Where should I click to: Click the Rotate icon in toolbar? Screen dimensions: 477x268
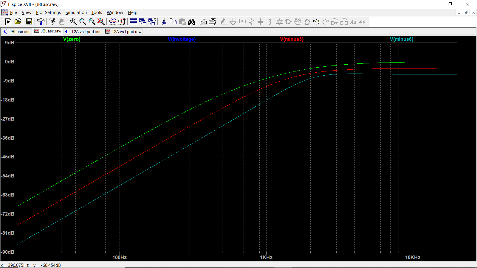[335, 22]
